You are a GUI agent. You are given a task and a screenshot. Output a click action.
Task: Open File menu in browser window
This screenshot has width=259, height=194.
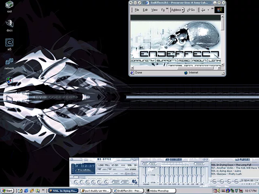point(137,10)
